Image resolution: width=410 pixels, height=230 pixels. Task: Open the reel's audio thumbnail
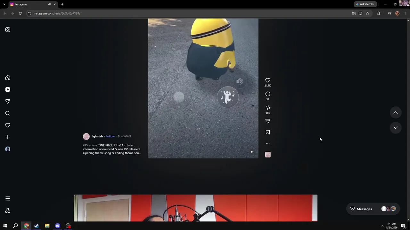point(268,155)
